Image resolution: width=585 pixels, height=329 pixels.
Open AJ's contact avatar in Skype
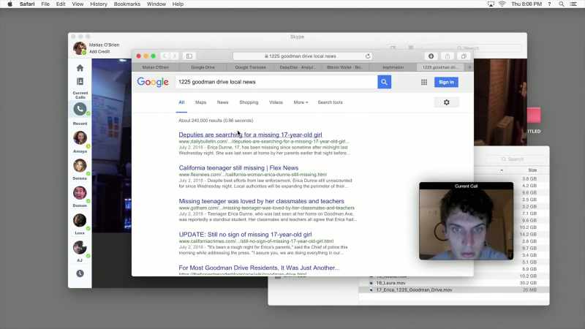tap(80, 247)
